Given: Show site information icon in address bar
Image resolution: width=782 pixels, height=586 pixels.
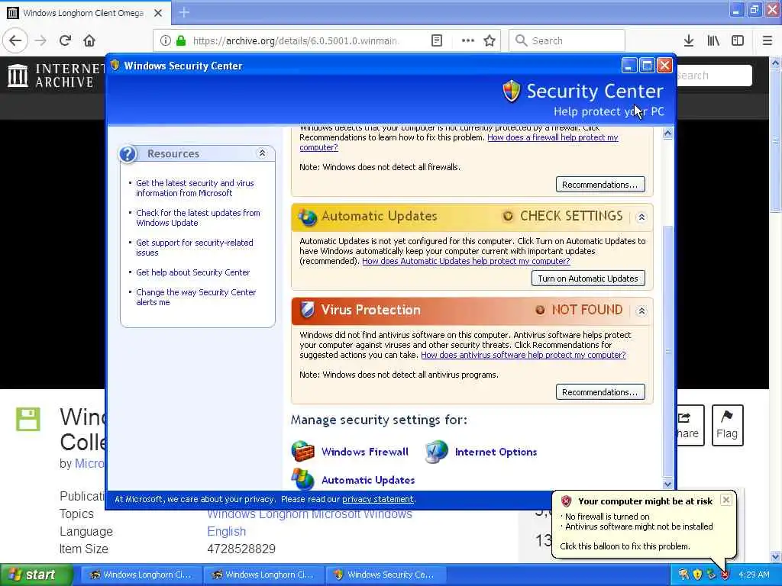Looking at the screenshot, I should pyautogui.click(x=166, y=40).
